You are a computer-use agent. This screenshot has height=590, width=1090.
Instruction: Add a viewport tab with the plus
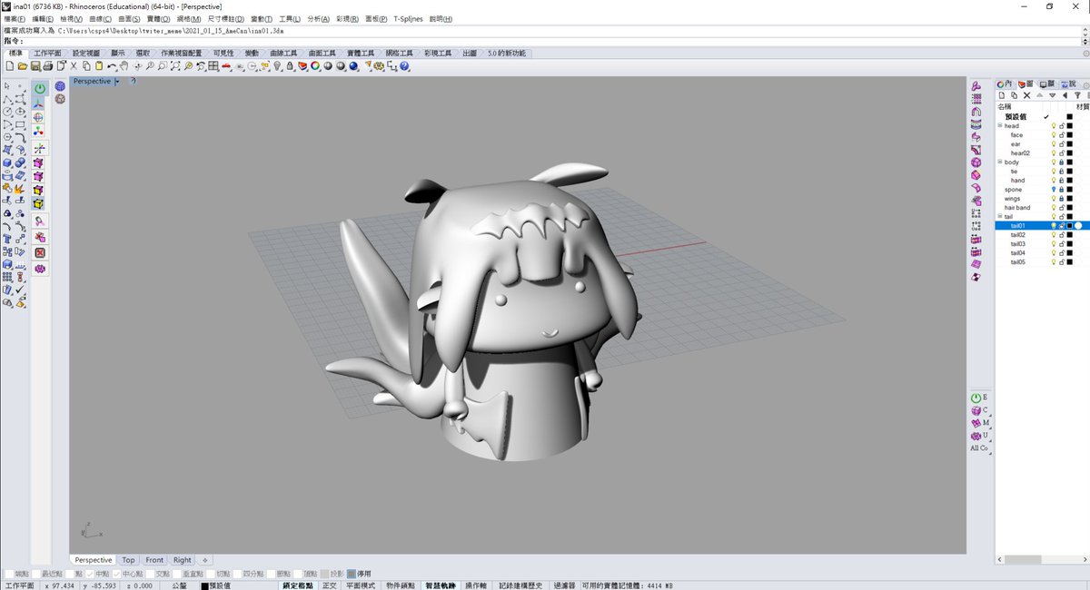point(204,560)
